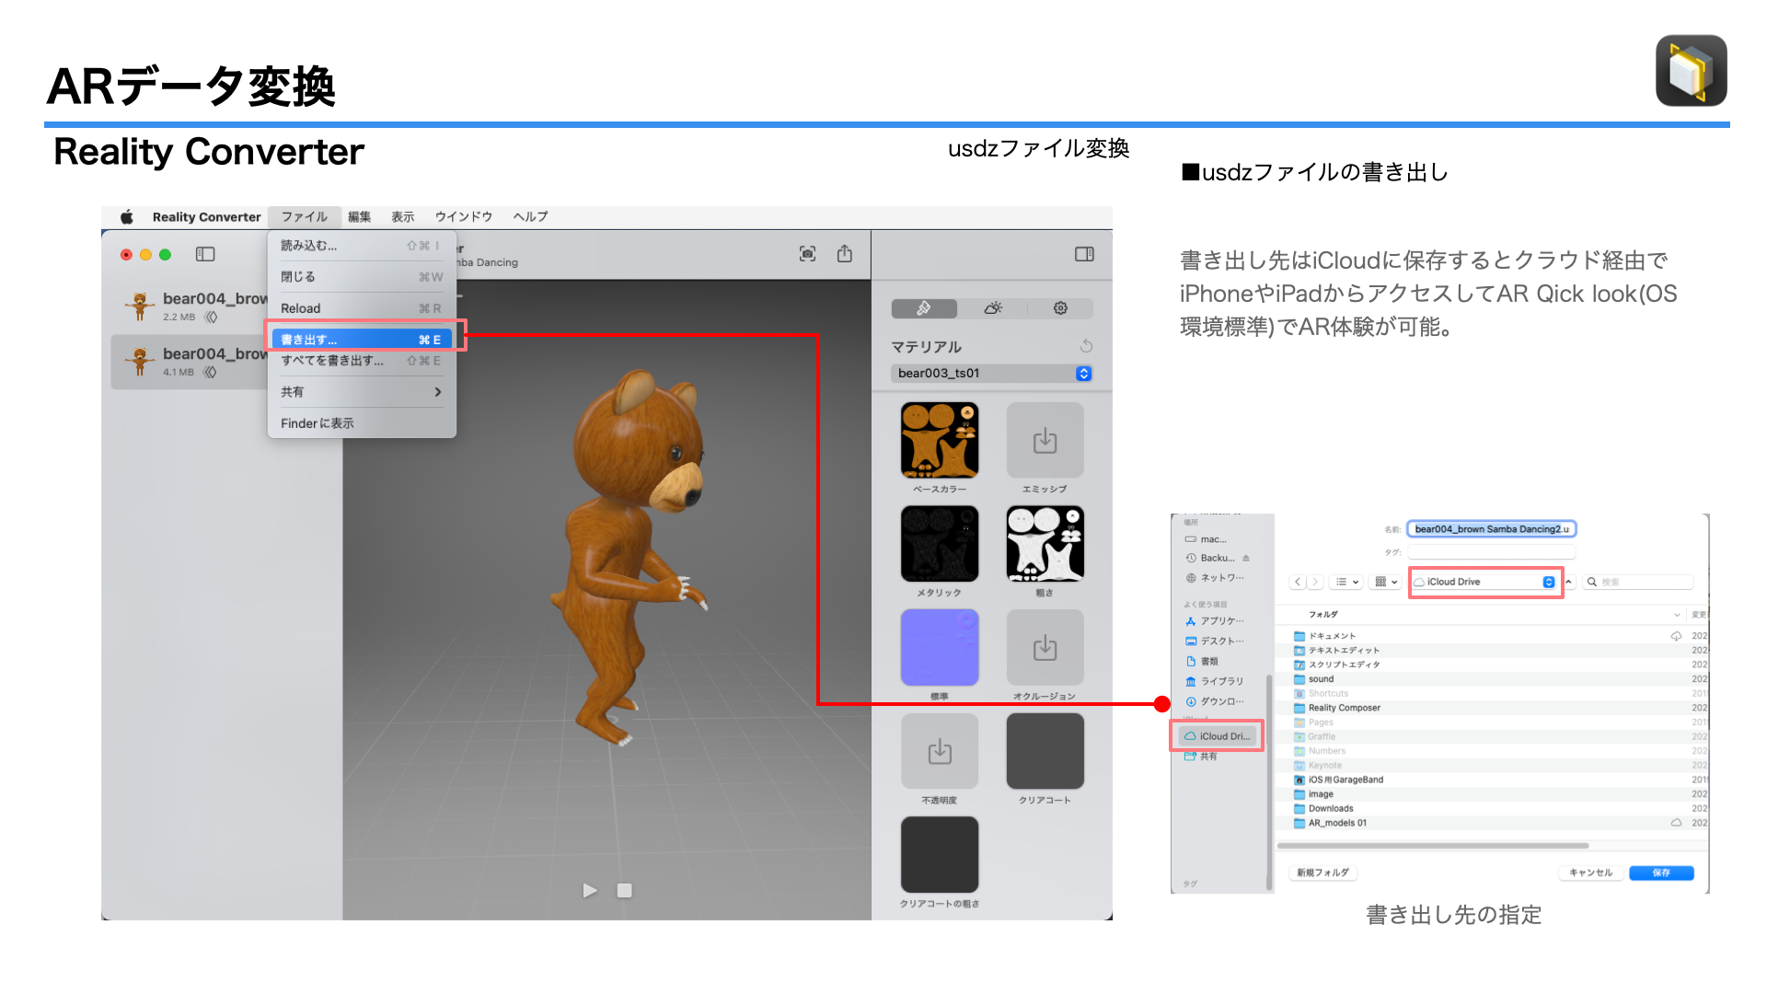The height and width of the screenshot is (994, 1767).
Task: Go back in the save dialog
Action: [x=1298, y=582]
